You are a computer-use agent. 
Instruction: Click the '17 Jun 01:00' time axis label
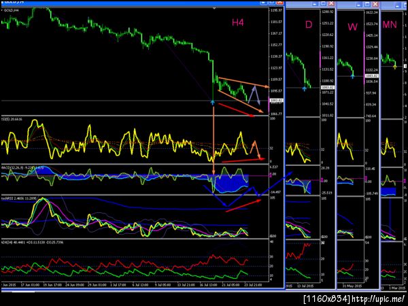pos(30,285)
